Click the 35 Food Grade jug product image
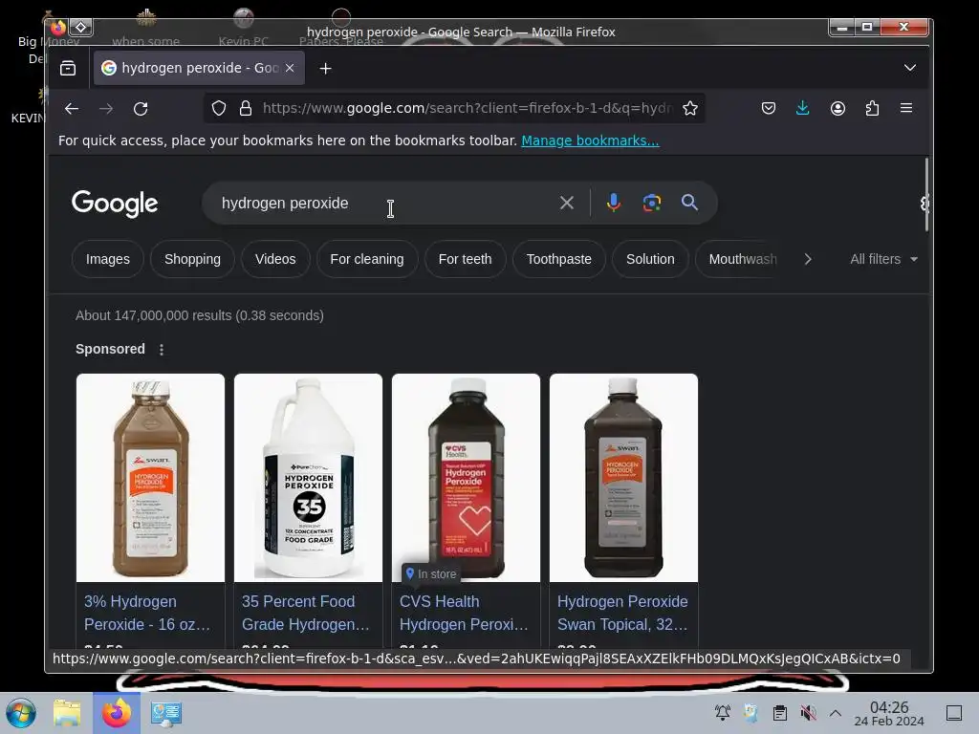 coord(309,478)
